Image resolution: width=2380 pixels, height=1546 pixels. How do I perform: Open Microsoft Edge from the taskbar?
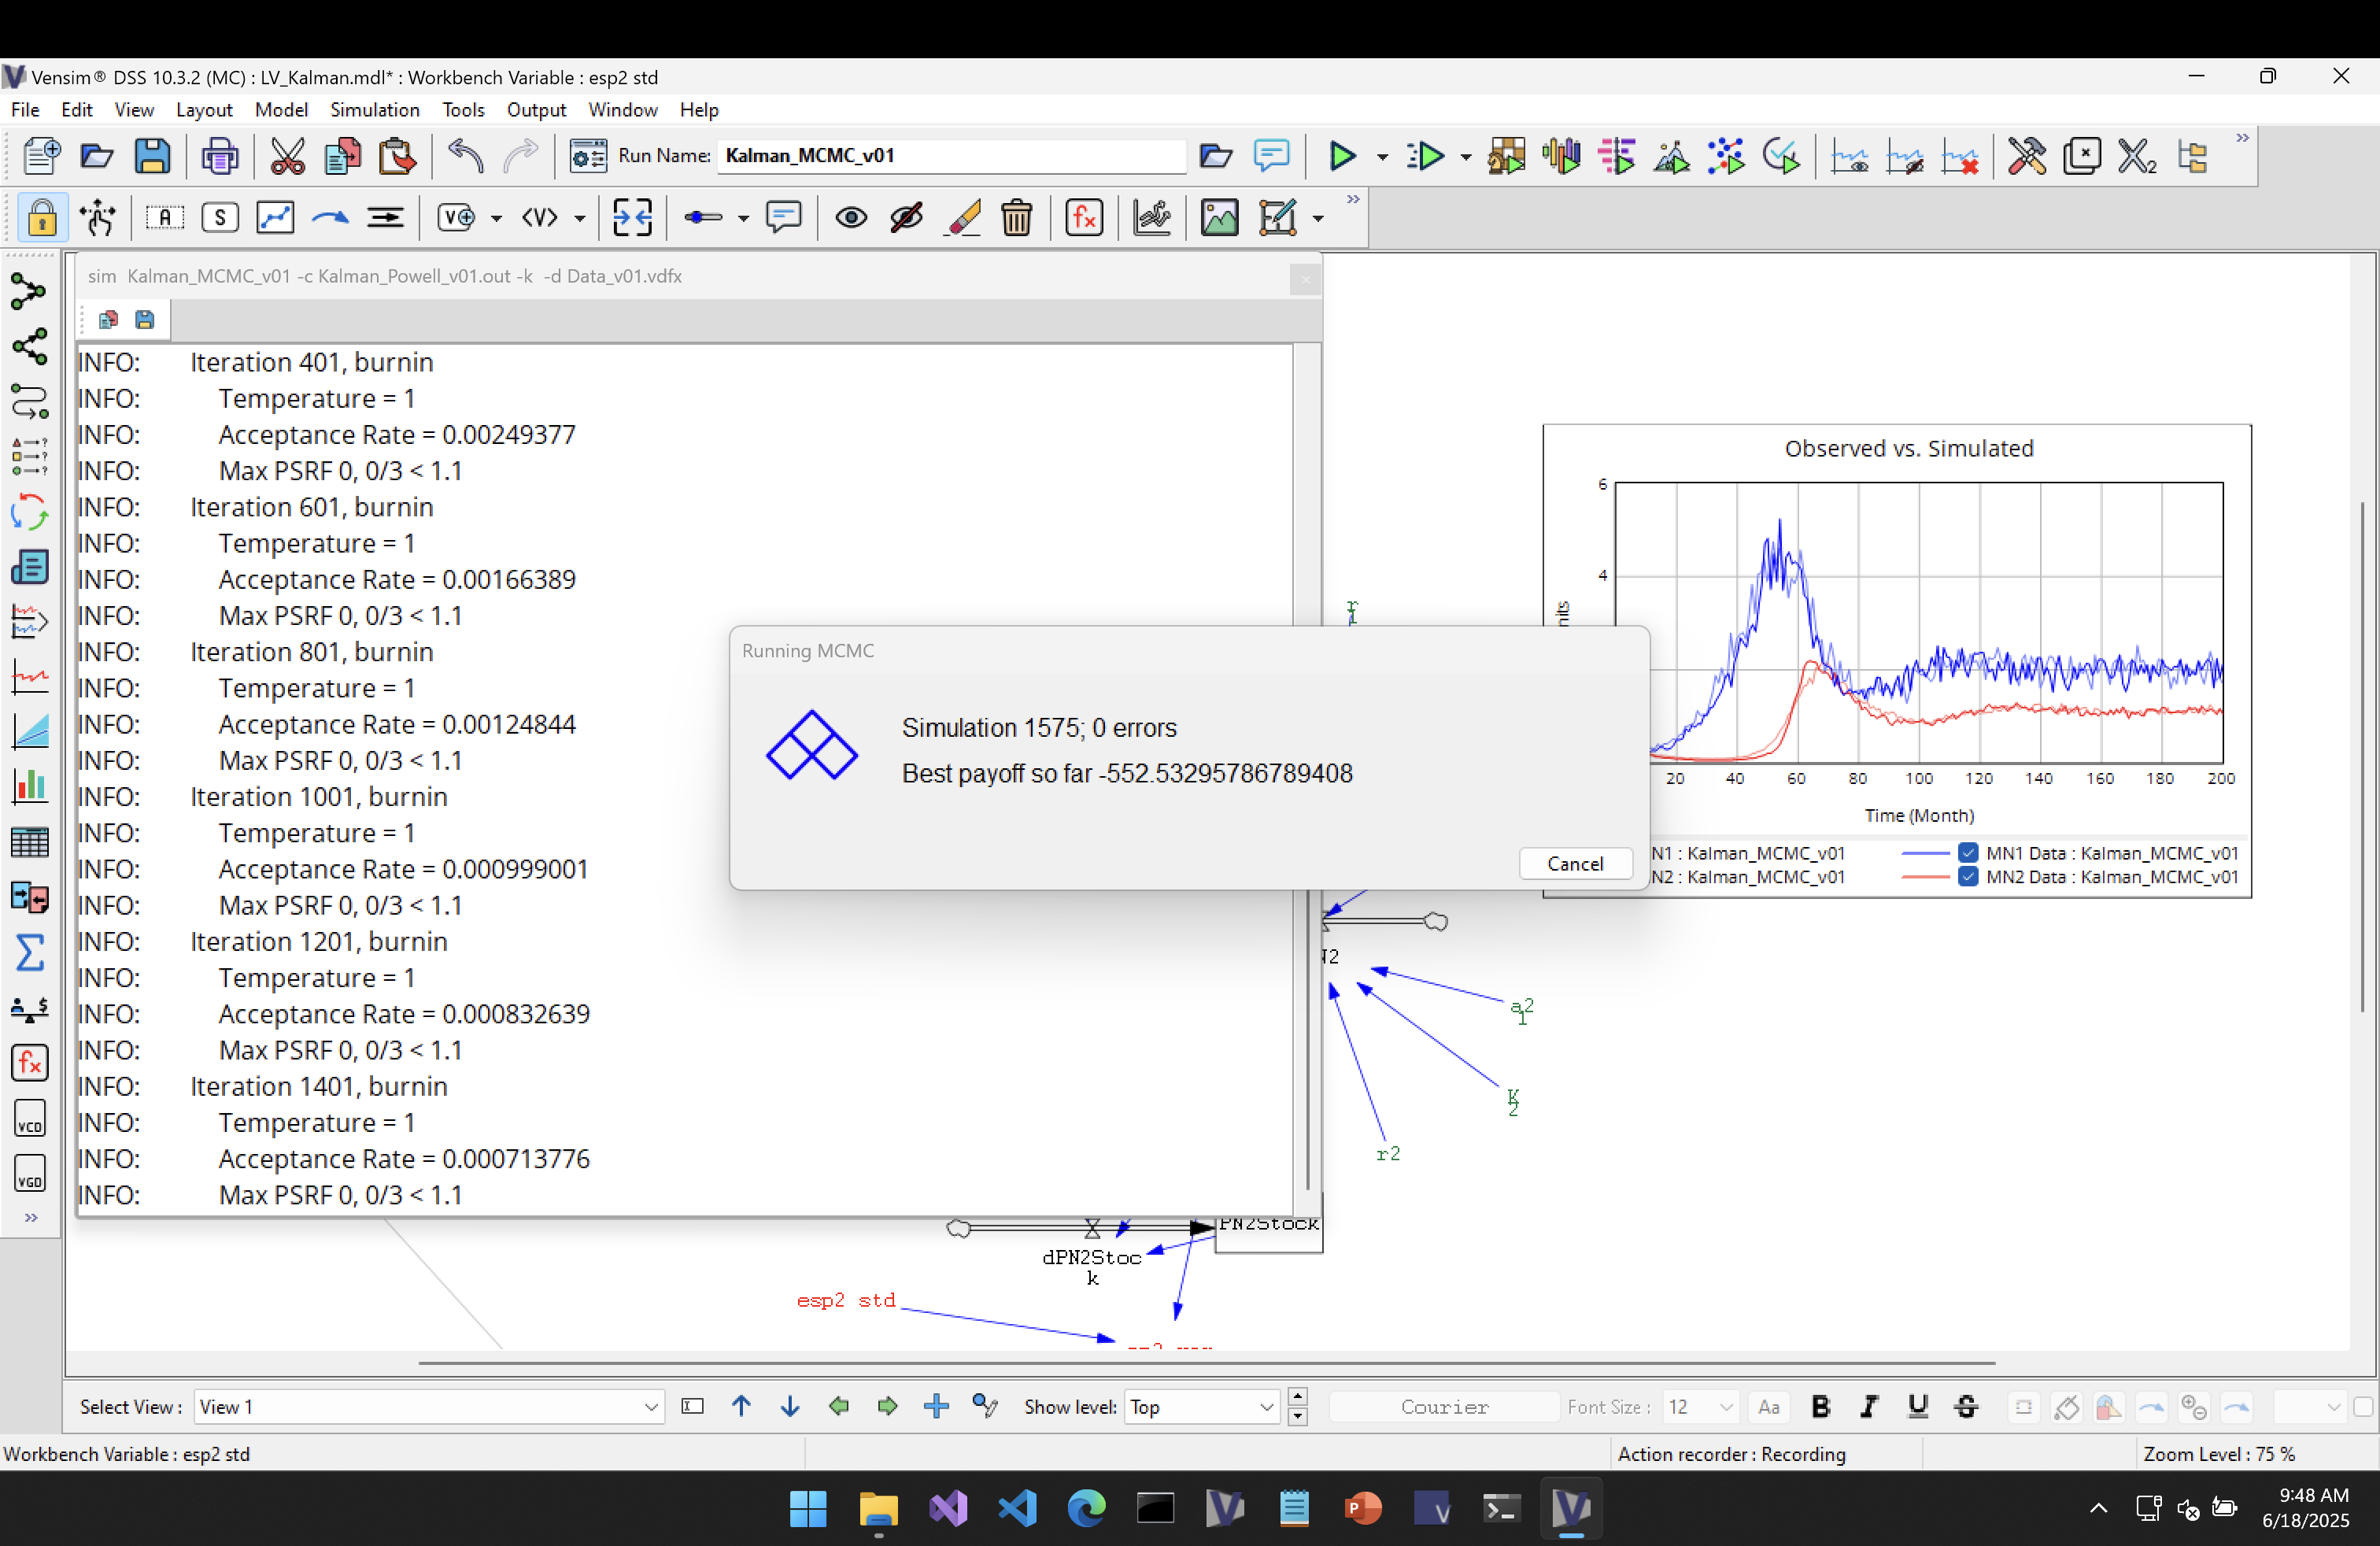click(x=1086, y=1508)
